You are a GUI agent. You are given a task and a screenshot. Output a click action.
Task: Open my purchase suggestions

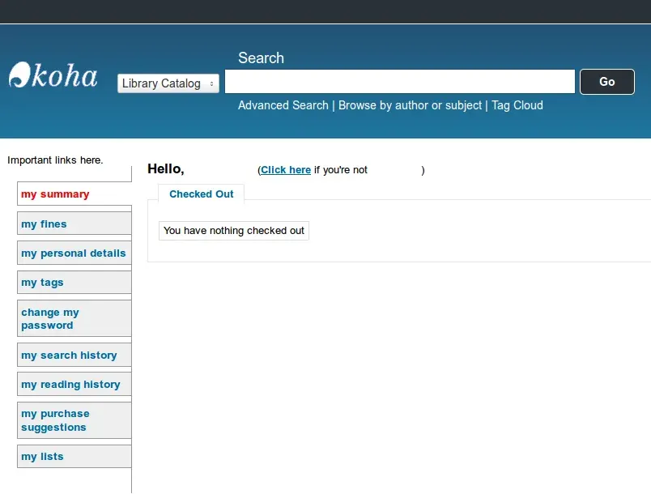point(74,420)
